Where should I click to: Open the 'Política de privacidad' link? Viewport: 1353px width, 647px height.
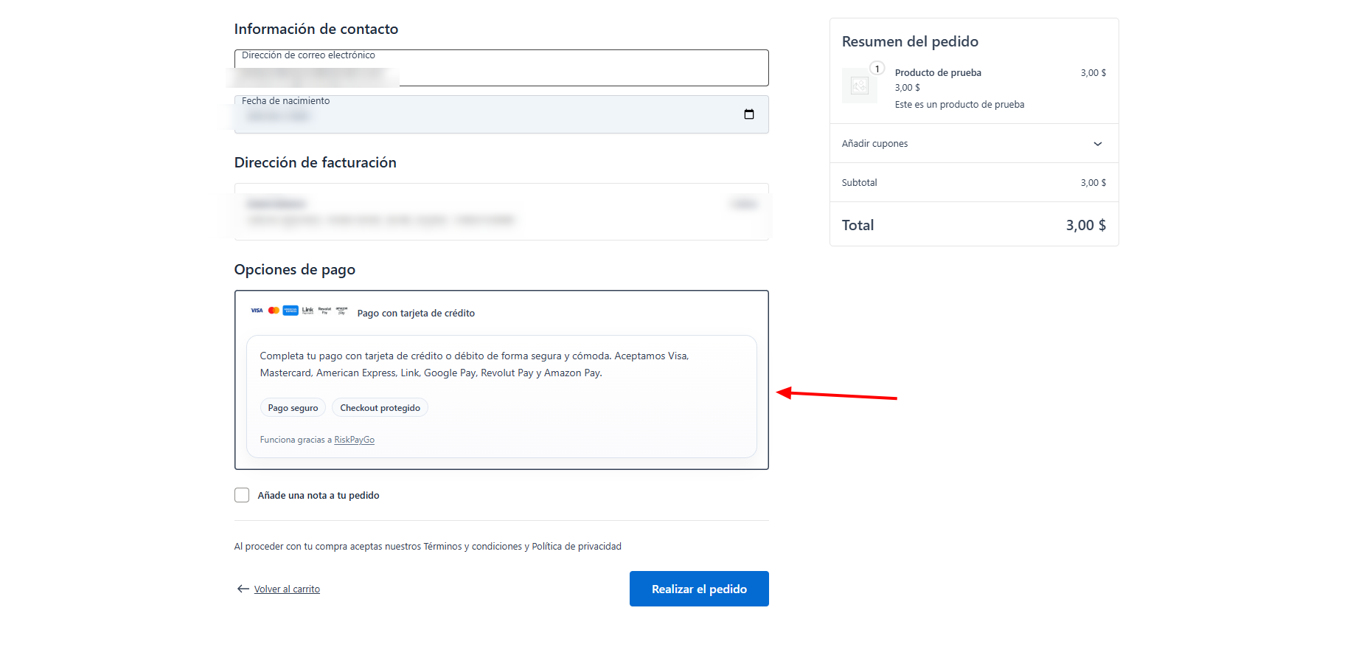[x=576, y=547]
